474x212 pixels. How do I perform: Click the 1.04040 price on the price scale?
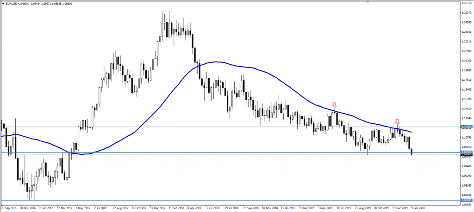(x=467, y=195)
